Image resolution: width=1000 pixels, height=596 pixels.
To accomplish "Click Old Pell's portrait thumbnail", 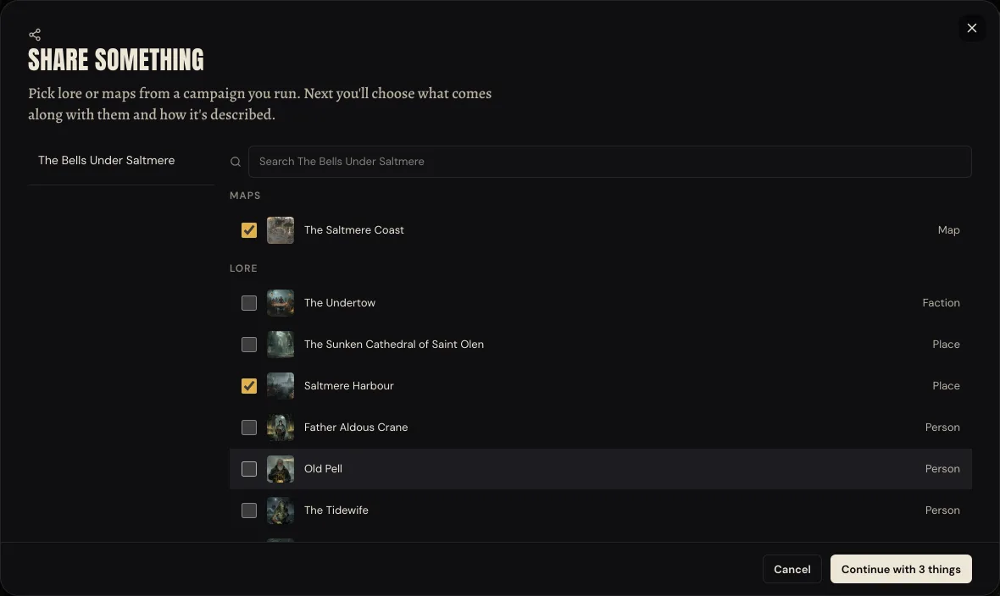I will (280, 468).
